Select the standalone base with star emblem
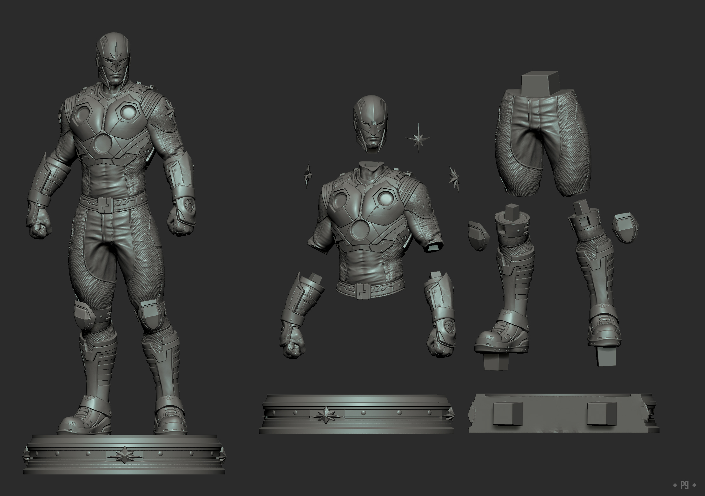Viewport: 705px width, 496px height. [358, 414]
